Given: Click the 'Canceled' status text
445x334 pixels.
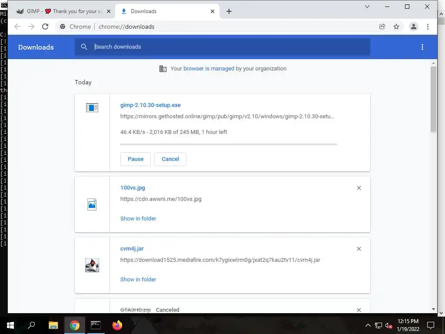Looking at the screenshot, I should point(167,310).
